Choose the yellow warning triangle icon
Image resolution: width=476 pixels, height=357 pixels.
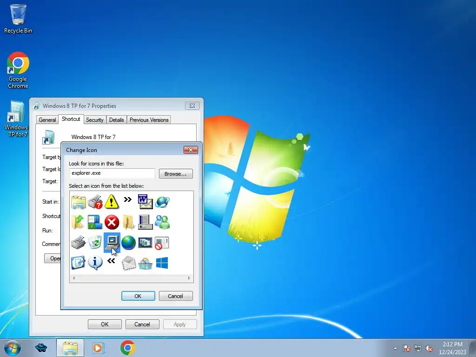click(x=112, y=202)
